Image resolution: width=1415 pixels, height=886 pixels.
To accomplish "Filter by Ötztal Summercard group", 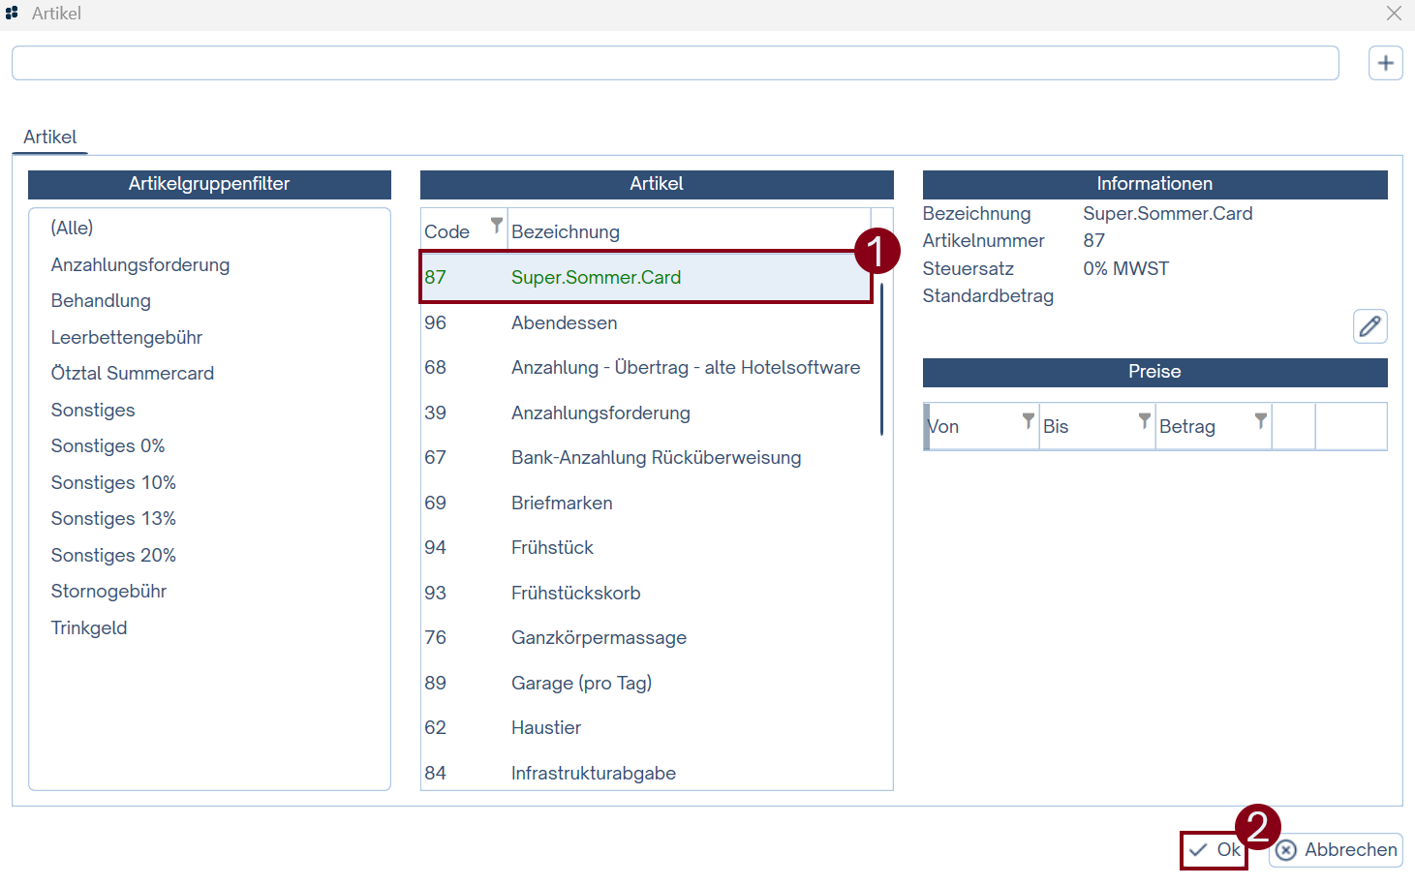I will coord(133,374).
